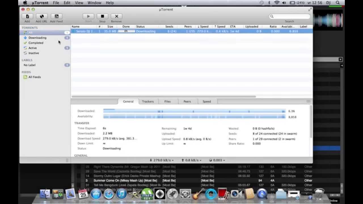Open the View menu

(x=79, y=3)
